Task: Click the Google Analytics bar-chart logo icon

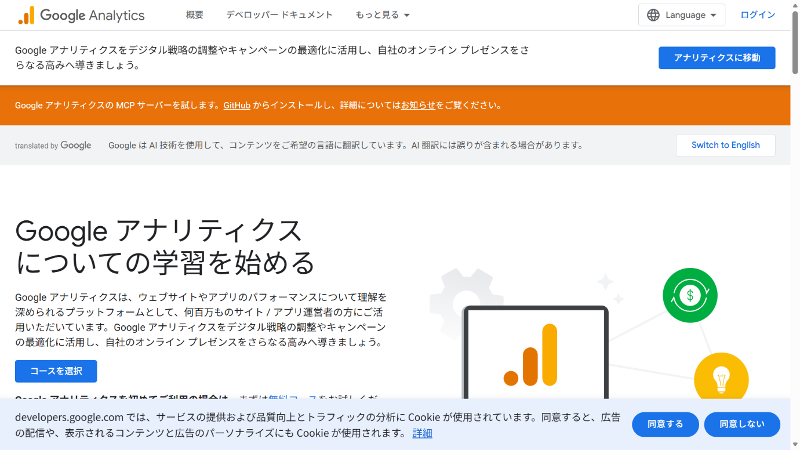Action: [26, 15]
